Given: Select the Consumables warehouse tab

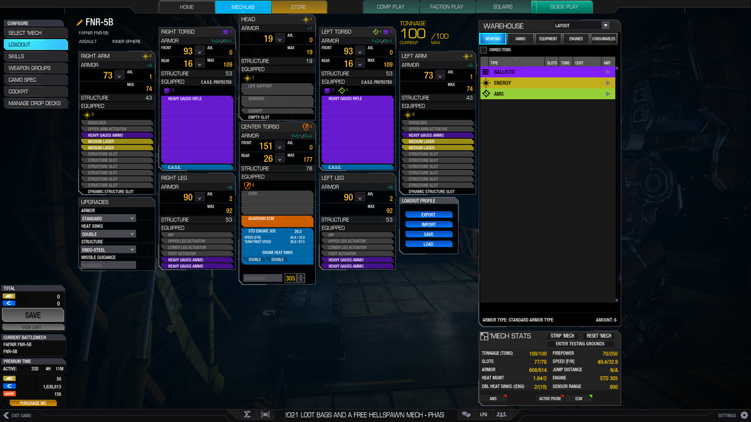Looking at the screenshot, I should click(604, 39).
